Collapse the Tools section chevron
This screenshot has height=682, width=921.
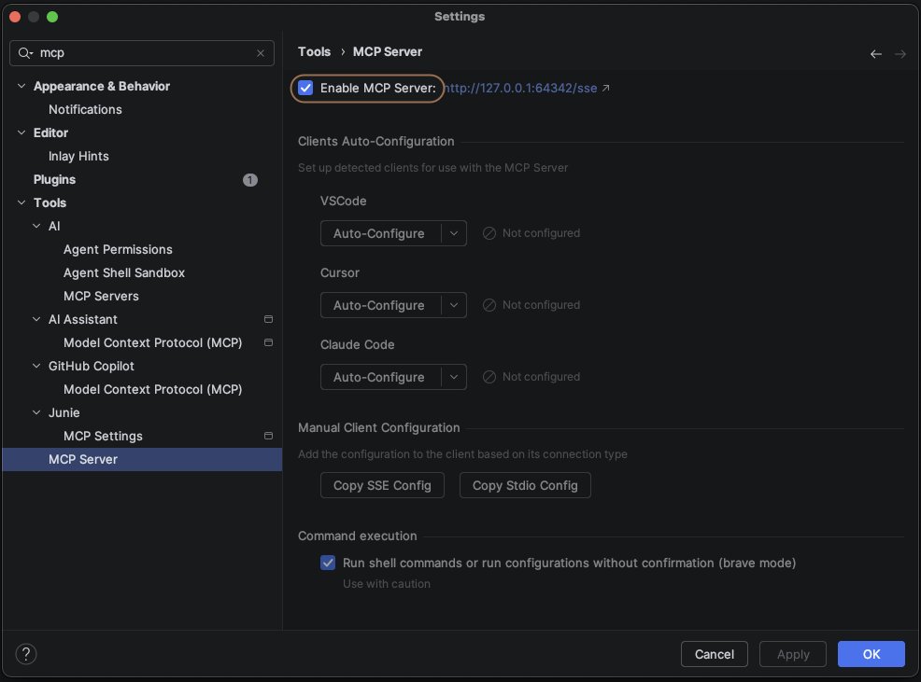21,202
